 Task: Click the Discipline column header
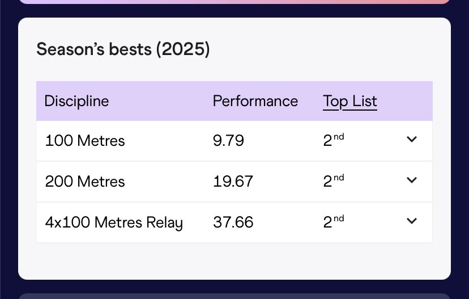pos(76,101)
